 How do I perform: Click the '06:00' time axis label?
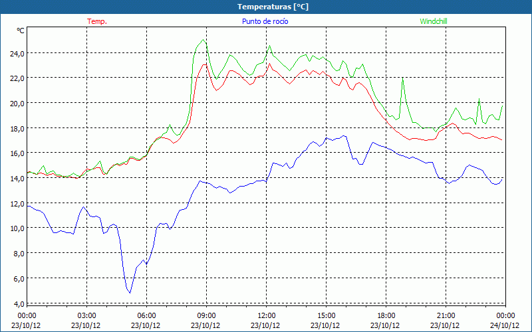pos(146,316)
